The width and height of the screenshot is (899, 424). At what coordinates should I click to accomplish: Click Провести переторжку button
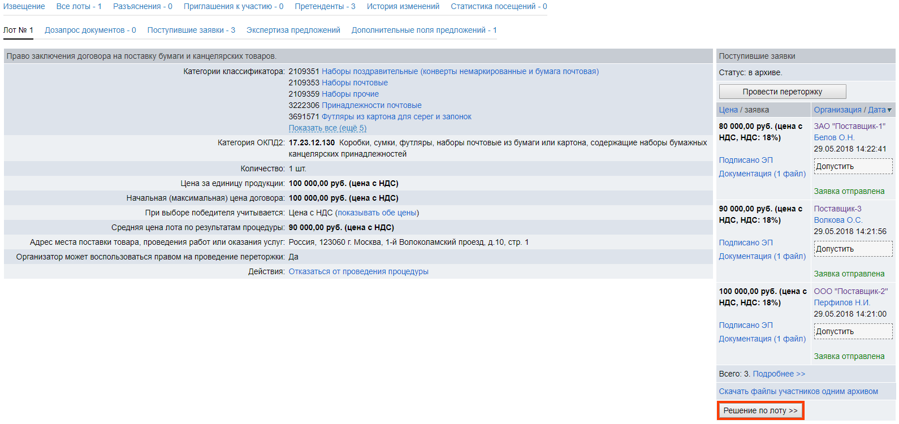pos(782,92)
